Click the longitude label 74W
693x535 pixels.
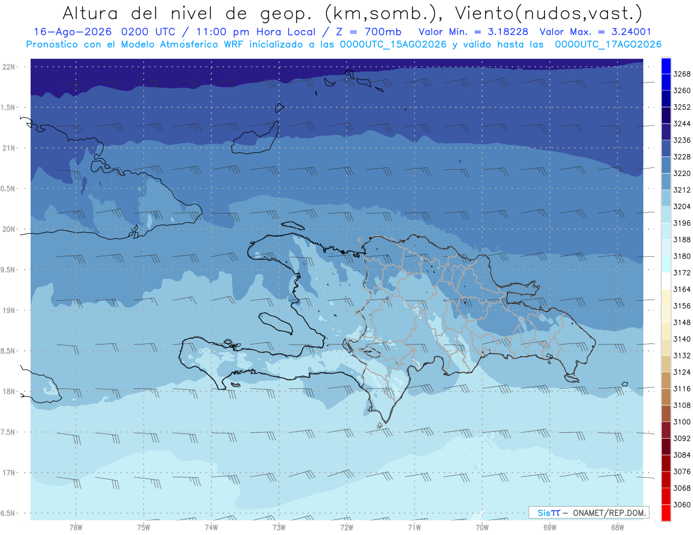(x=211, y=527)
